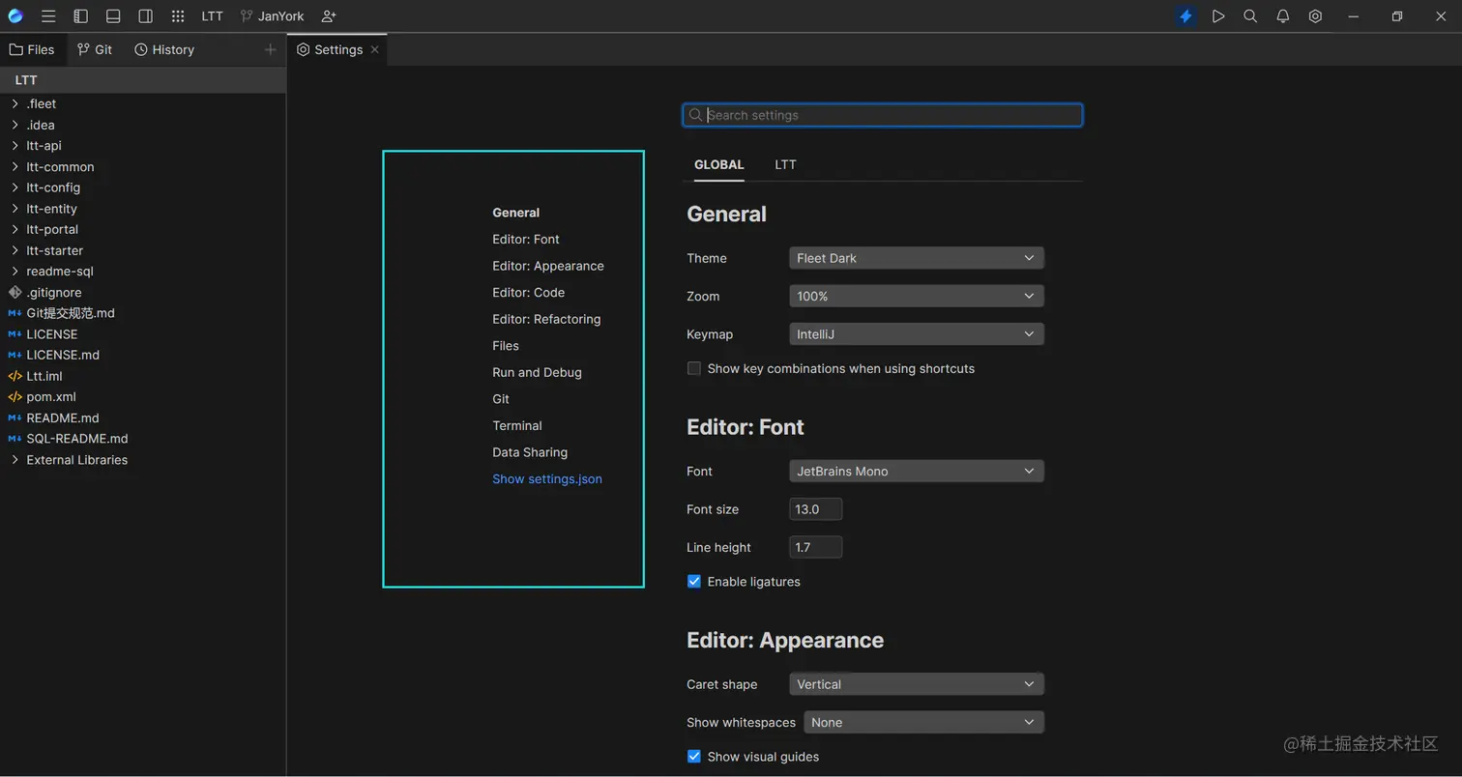Click the Run play icon
Viewport: 1462px width, 777px height.
click(x=1218, y=16)
